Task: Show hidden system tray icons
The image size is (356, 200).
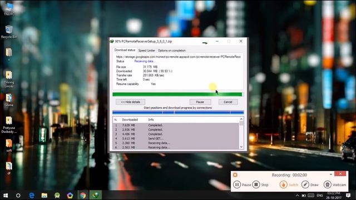Action: [x=297, y=195]
